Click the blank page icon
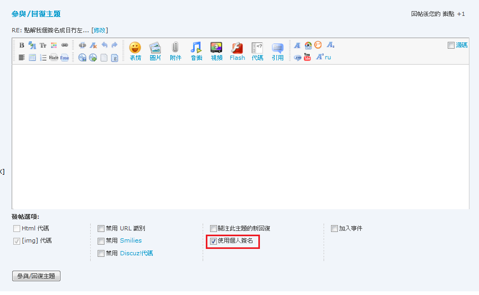Viewport: 479px width, 295px height. [x=104, y=57]
